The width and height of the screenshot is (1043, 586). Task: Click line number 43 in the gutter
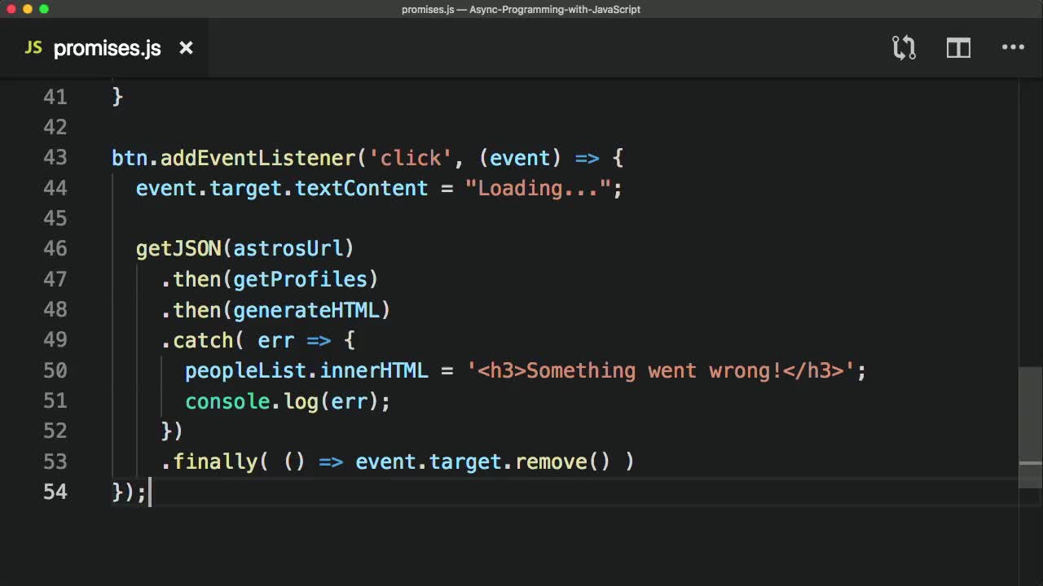pyautogui.click(x=55, y=158)
